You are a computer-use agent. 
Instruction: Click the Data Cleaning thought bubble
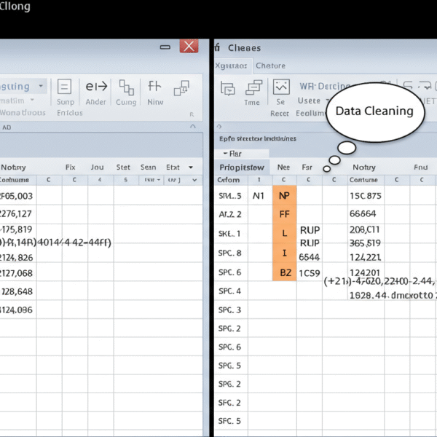click(x=374, y=111)
